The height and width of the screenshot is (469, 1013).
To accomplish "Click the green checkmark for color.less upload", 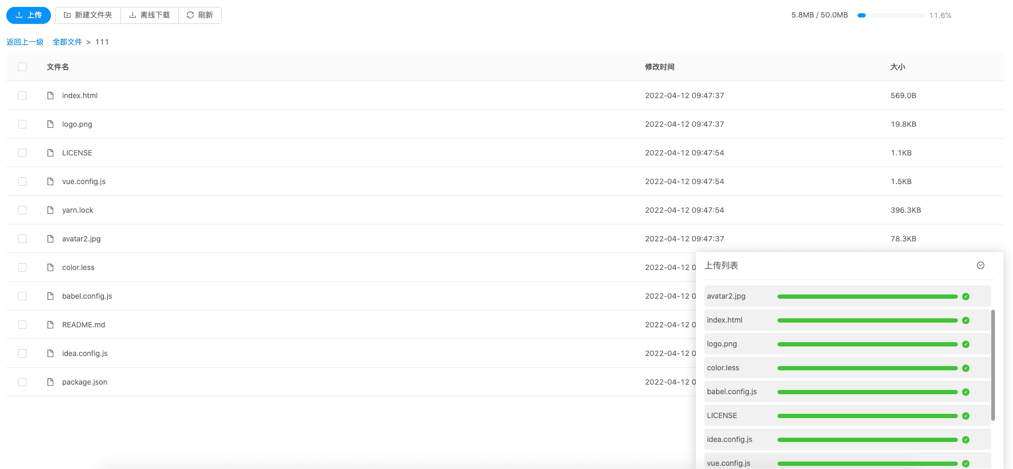I will [x=966, y=368].
